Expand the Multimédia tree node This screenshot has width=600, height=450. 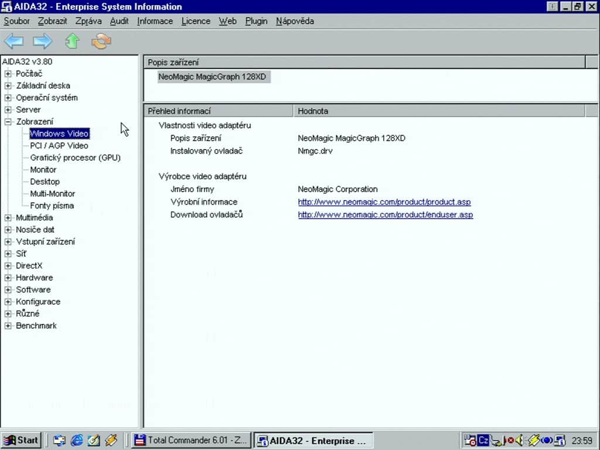(x=8, y=218)
